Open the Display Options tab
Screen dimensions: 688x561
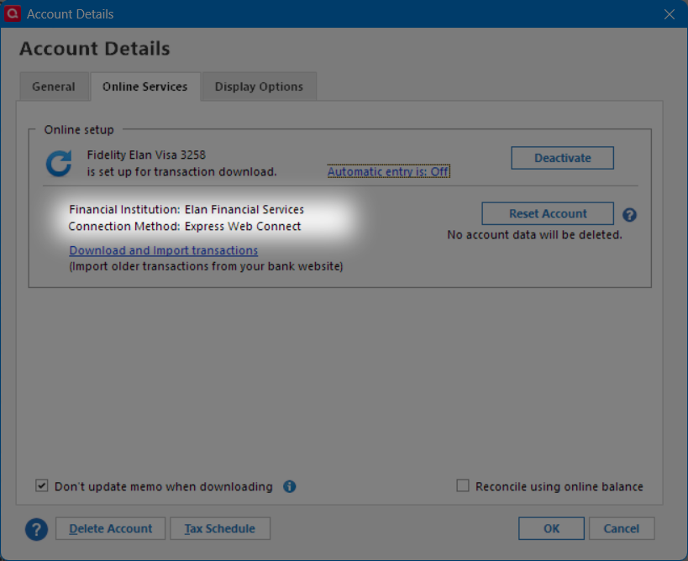pos(259,87)
